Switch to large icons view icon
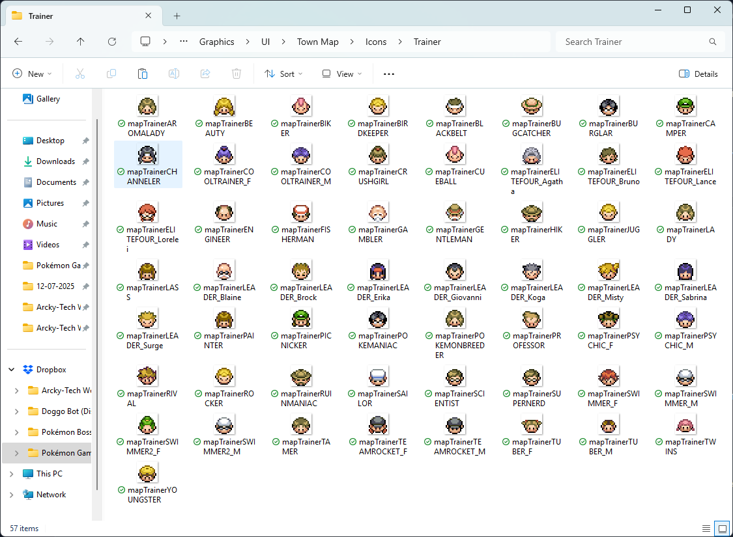Viewport: 733px width, 537px height. pos(722,529)
